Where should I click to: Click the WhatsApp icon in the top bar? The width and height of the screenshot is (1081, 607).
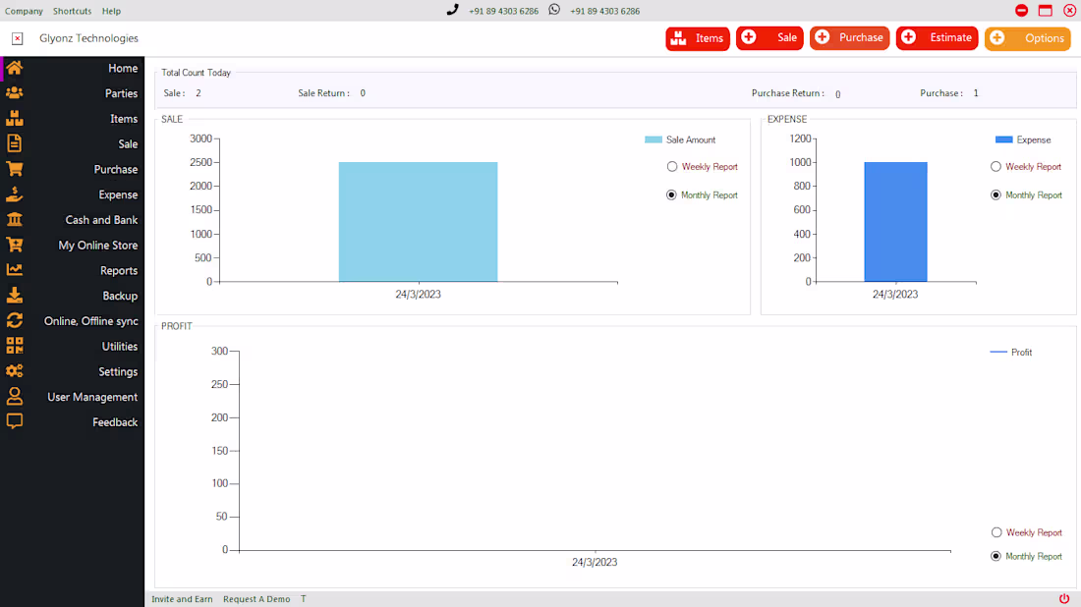click(554, 11)
